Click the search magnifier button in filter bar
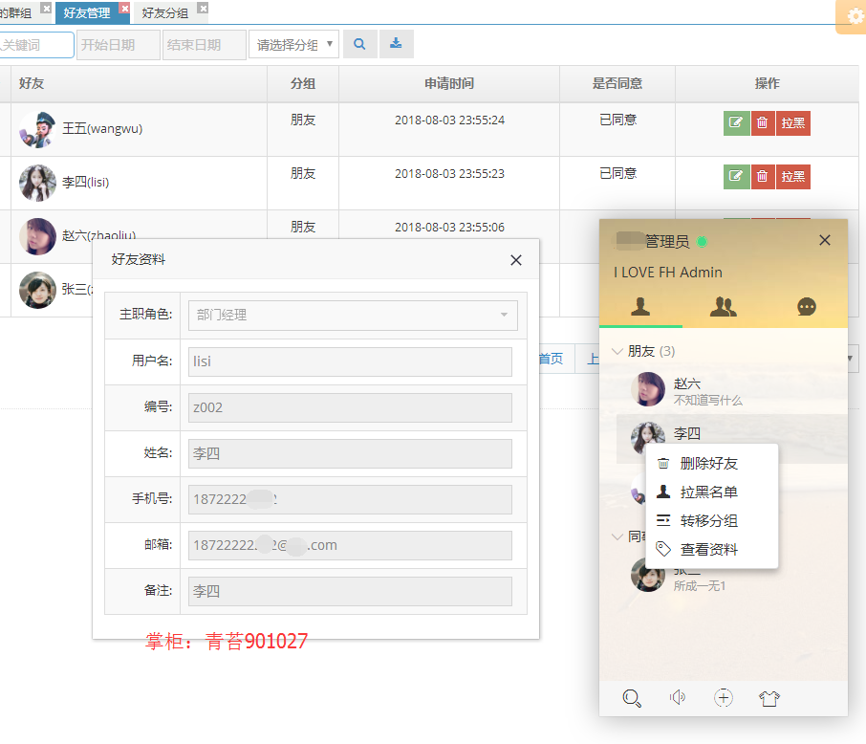866x744 pixels. click(x=359, y=44)
